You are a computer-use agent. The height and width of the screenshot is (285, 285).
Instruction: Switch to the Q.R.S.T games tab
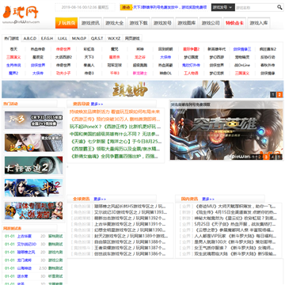(97, 39)
